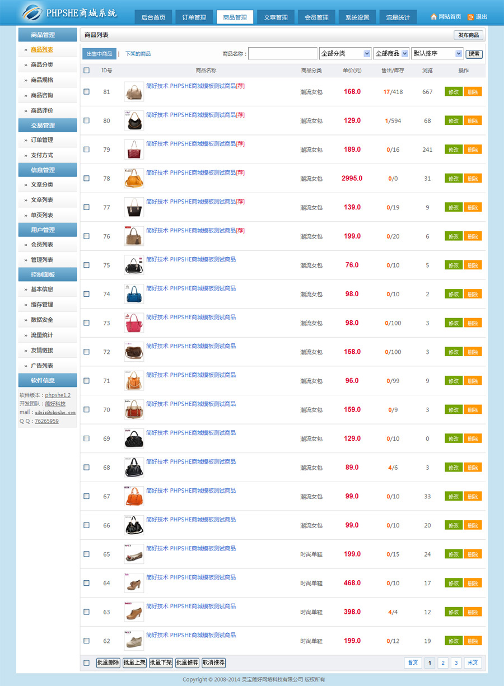Click the home icon for 网站首页
The height and width of the screenshot is (686, 504).
click(x=433, y=17)
